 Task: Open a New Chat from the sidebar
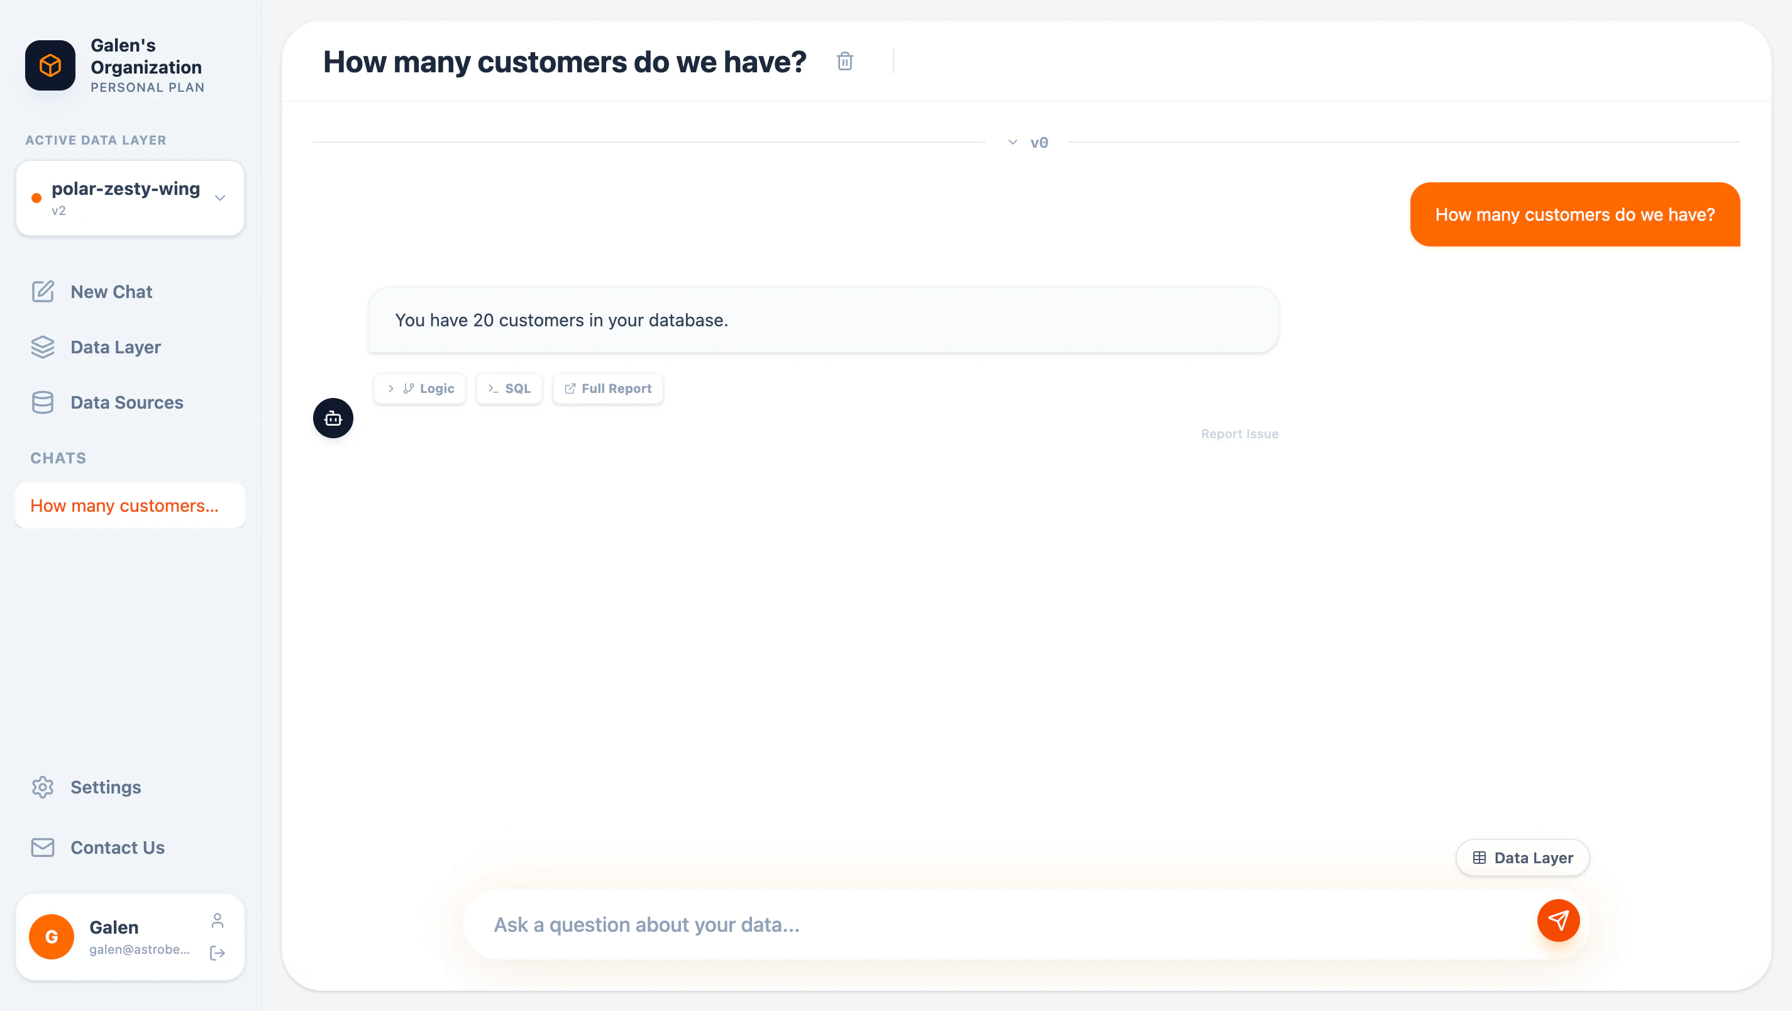[x=111, y=292]
